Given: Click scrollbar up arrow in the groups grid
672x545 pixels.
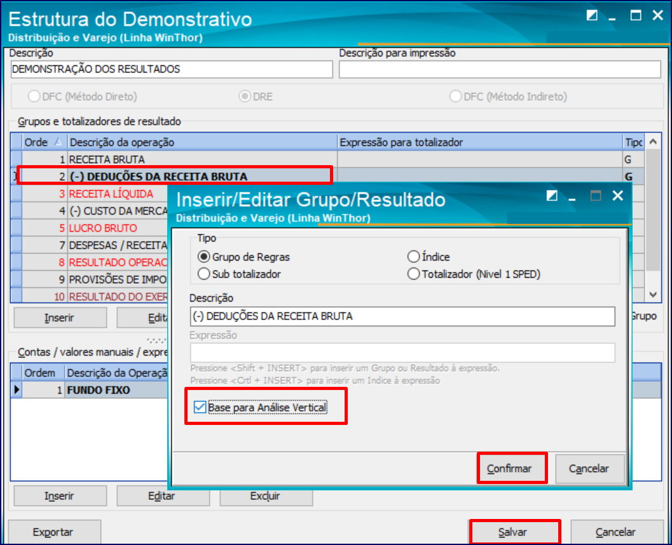Looking at the screenshot, I should (653, 141).
